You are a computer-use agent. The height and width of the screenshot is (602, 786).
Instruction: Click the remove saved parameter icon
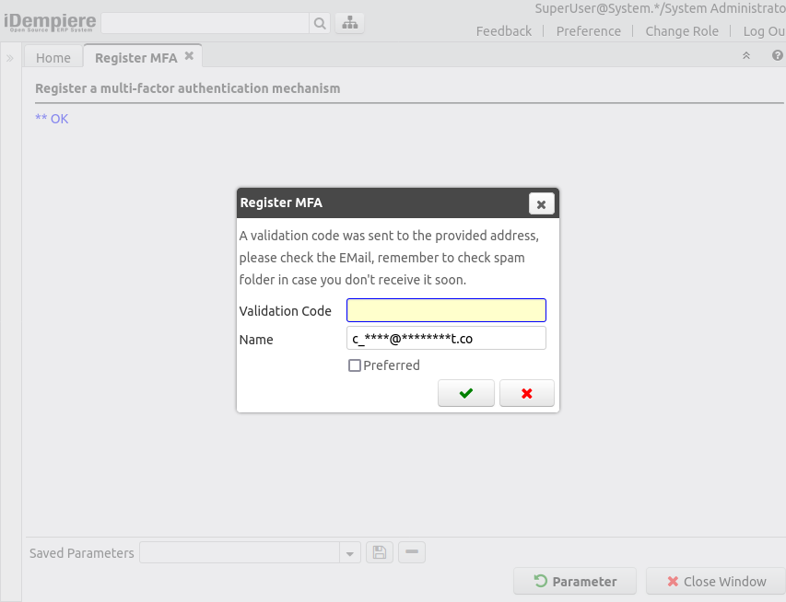point(412,552)
